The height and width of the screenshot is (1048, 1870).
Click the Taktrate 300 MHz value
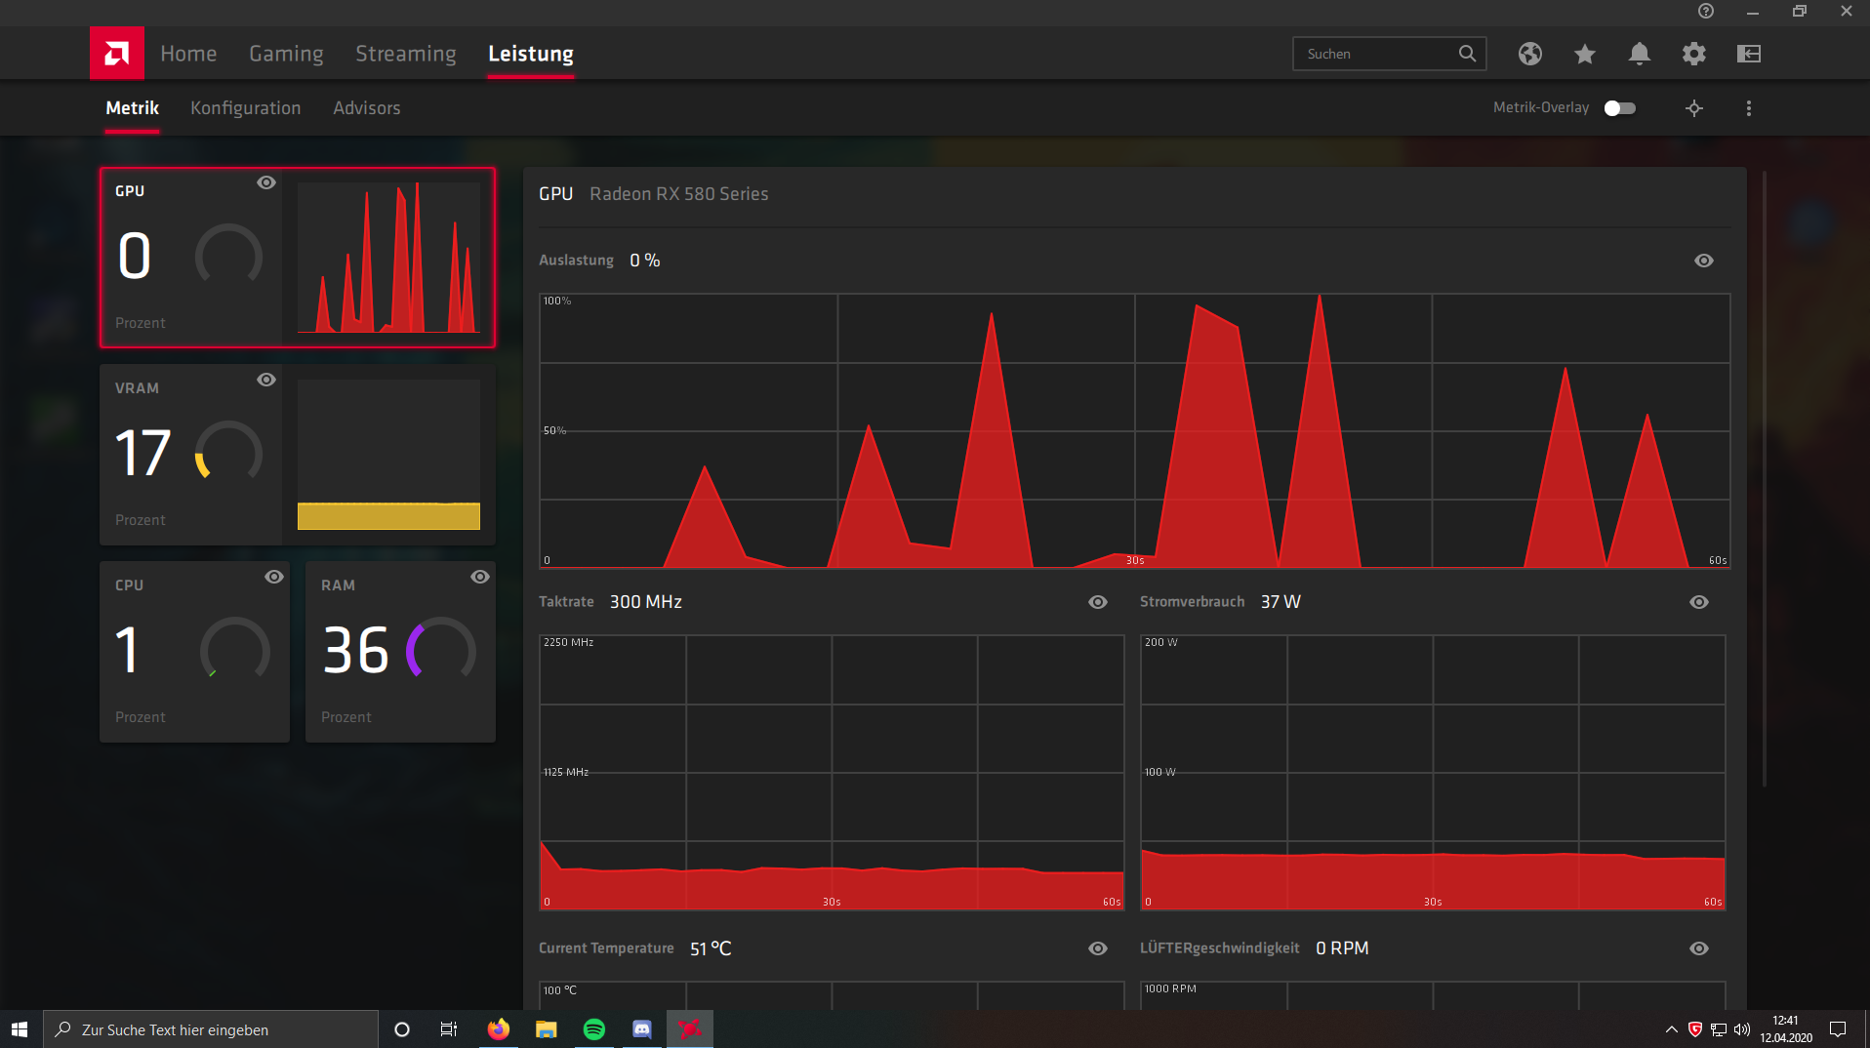click(x=646, y=602)
